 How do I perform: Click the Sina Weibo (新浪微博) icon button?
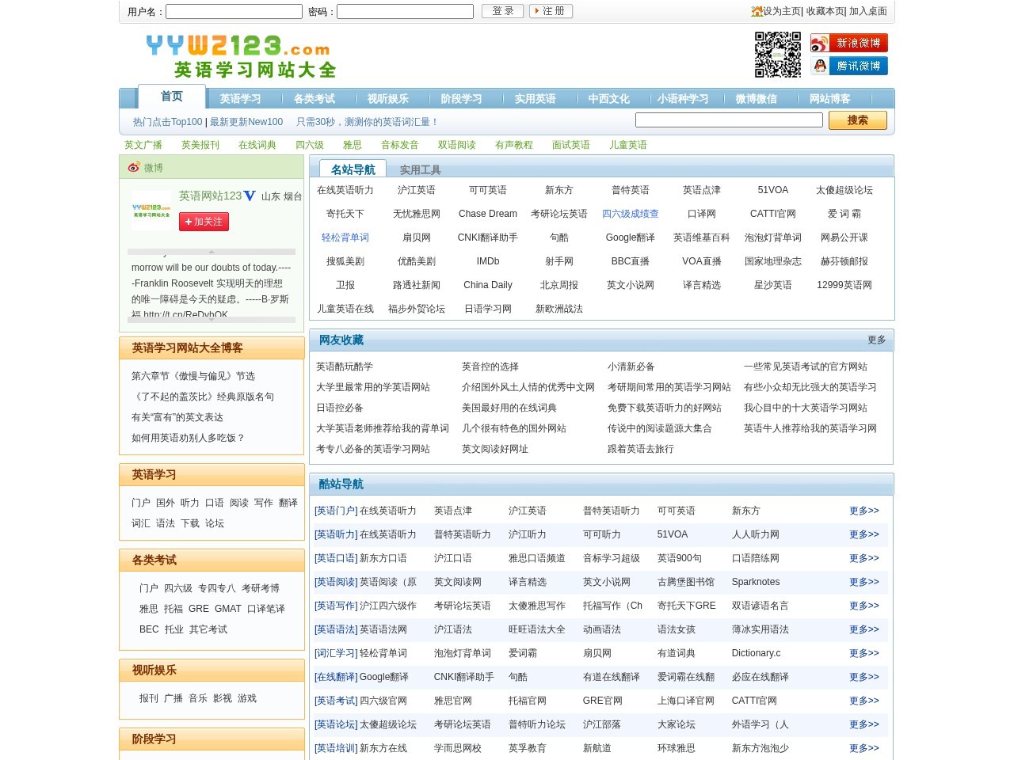(x=848, y=43)
